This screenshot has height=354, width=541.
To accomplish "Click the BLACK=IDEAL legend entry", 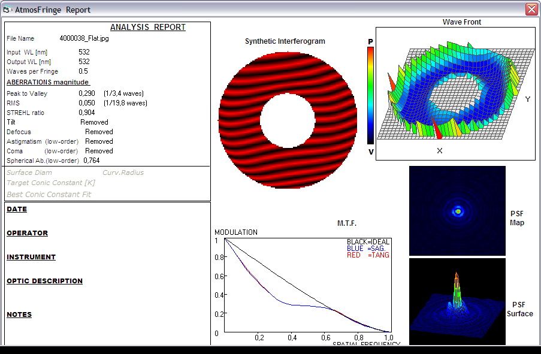I will [x=368, y=242].
